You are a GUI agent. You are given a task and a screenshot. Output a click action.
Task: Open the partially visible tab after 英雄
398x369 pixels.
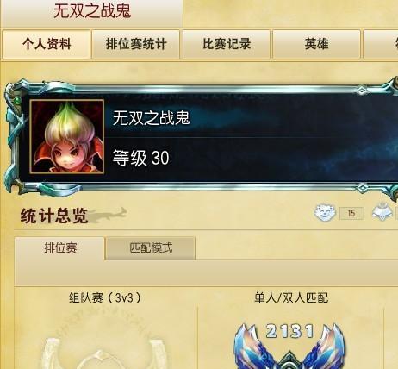381,44
